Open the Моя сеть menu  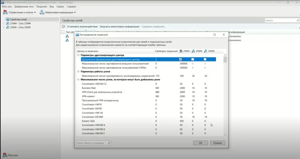(x=7, y=6)
